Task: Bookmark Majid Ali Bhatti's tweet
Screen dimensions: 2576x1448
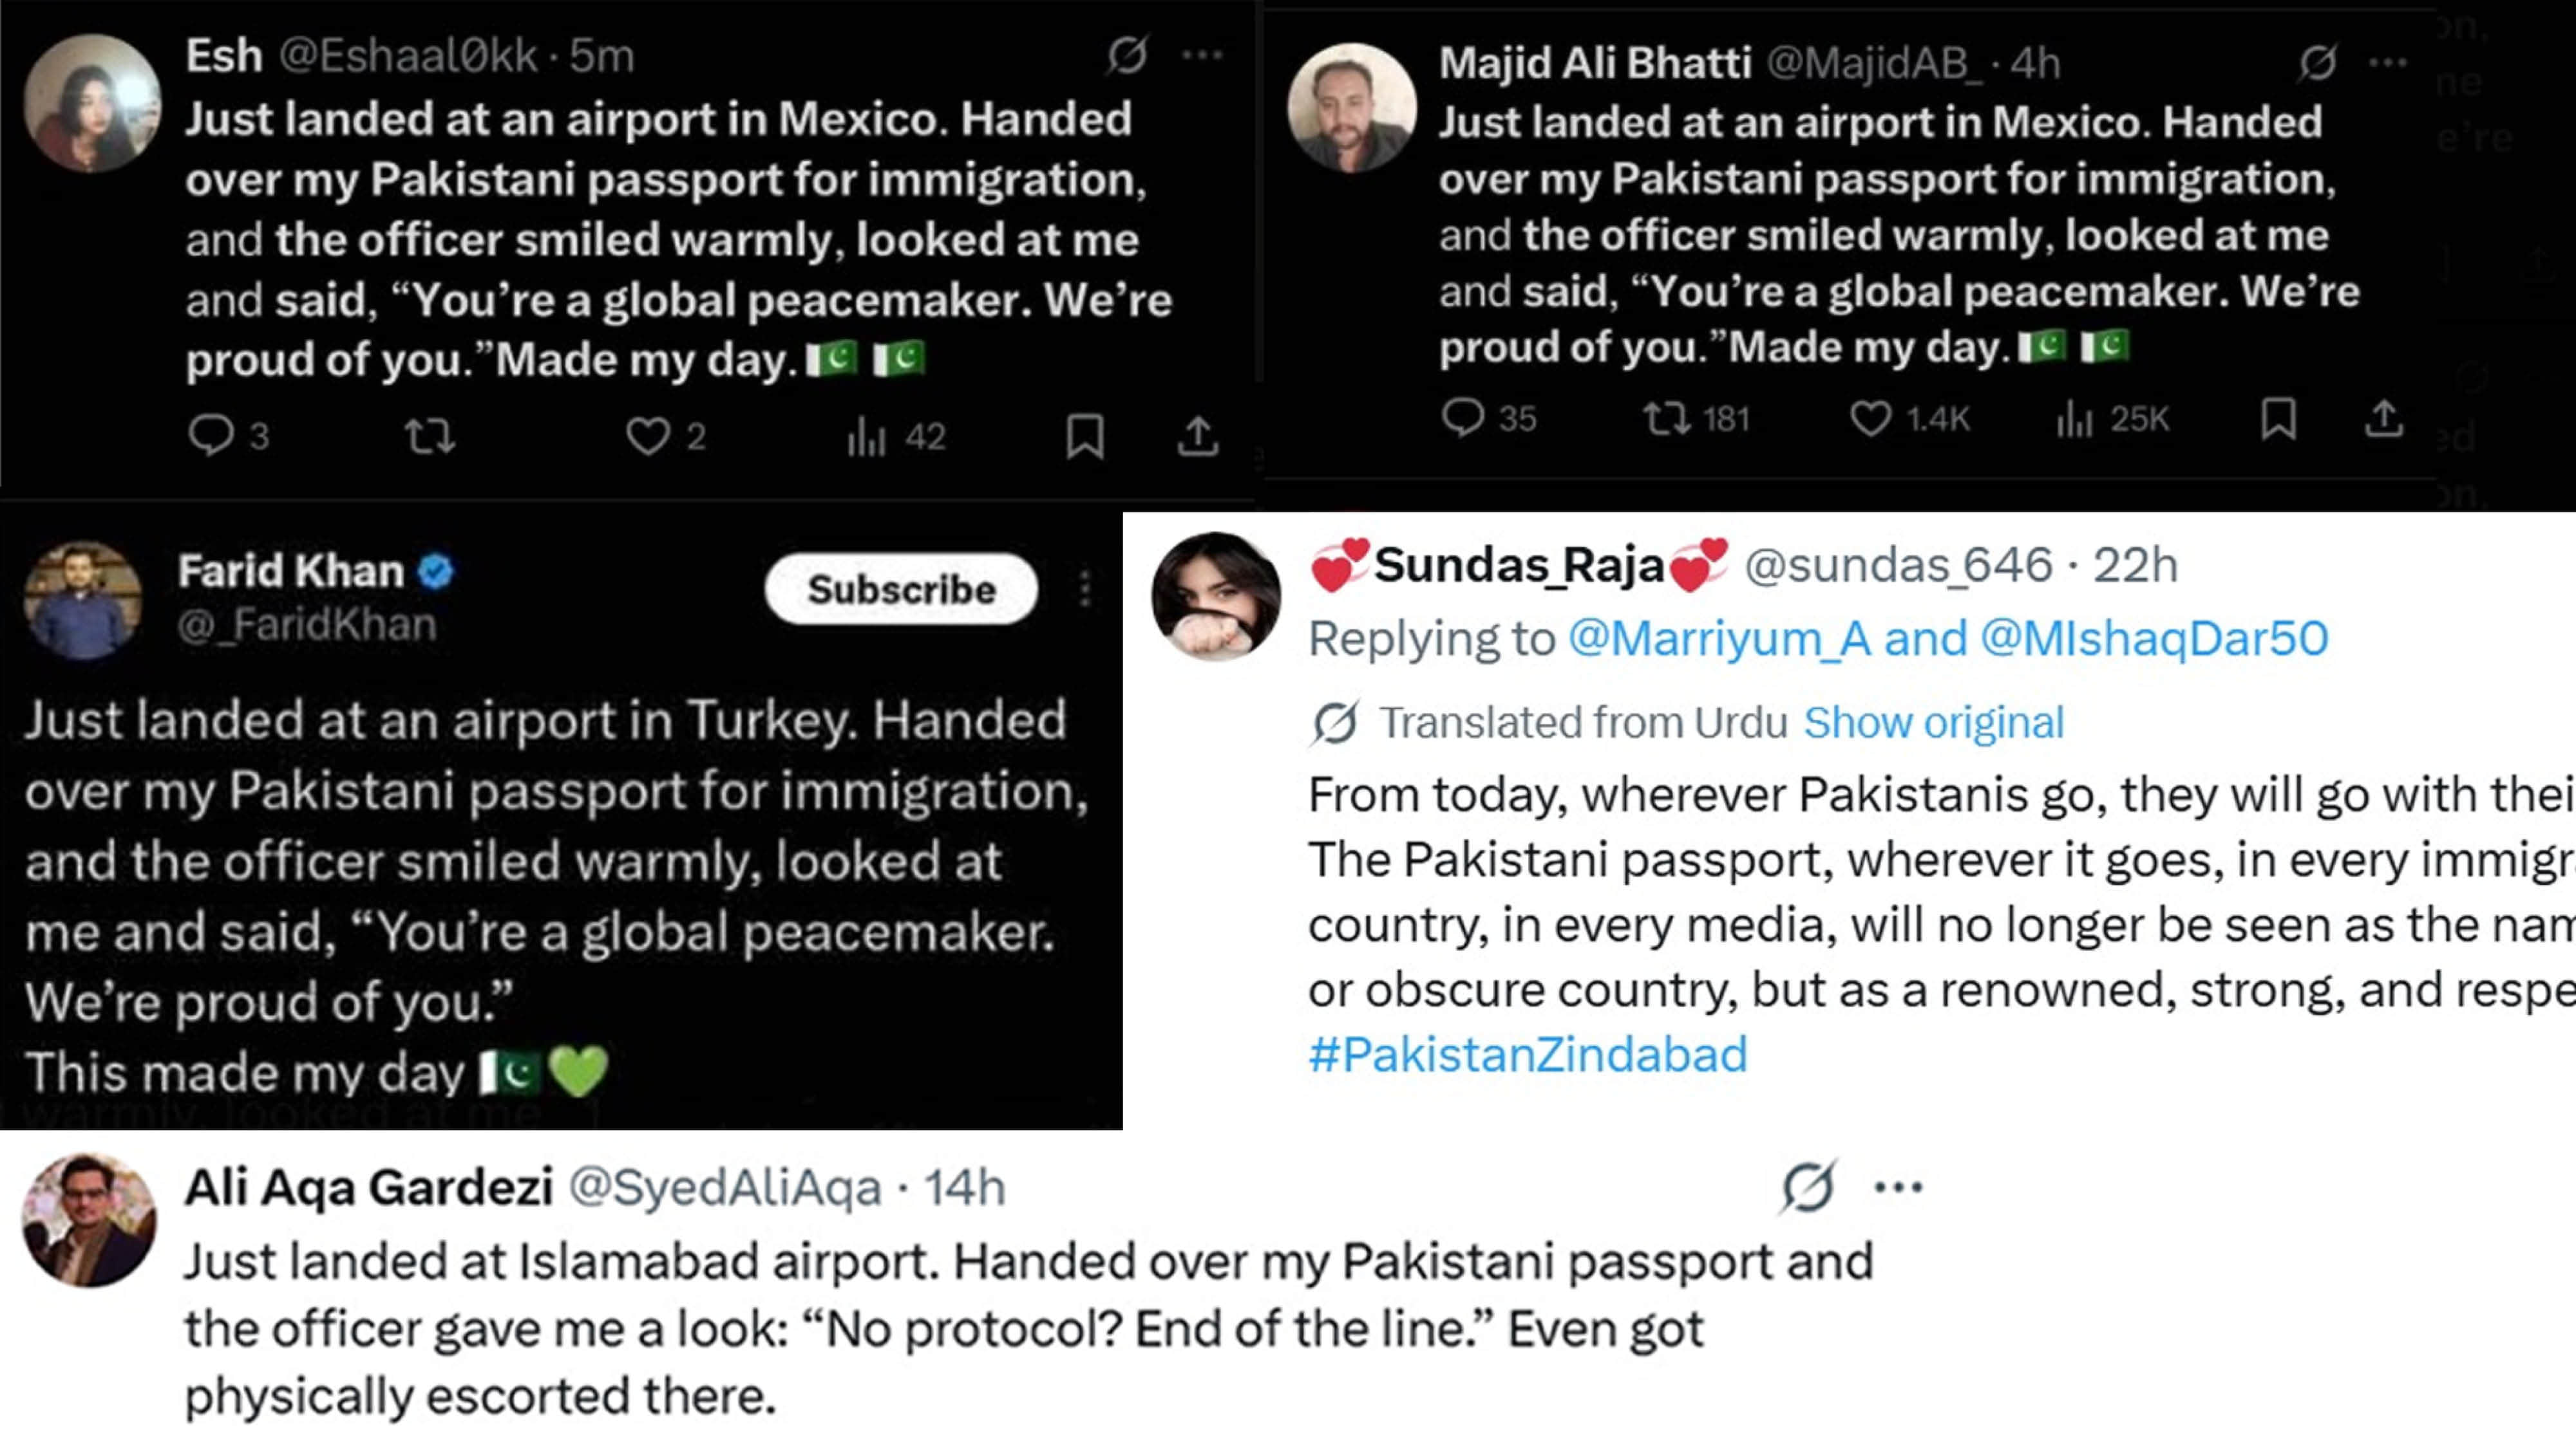Action: (2278, 418)
